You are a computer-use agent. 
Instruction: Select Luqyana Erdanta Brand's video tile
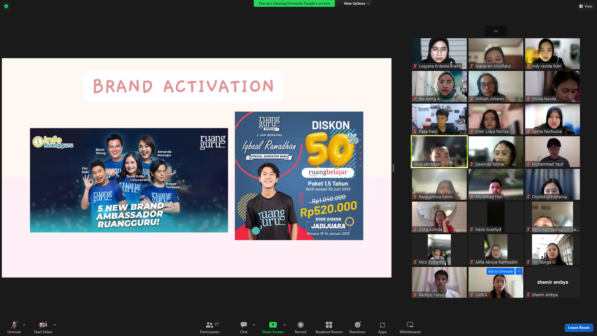tap(439, 54)
